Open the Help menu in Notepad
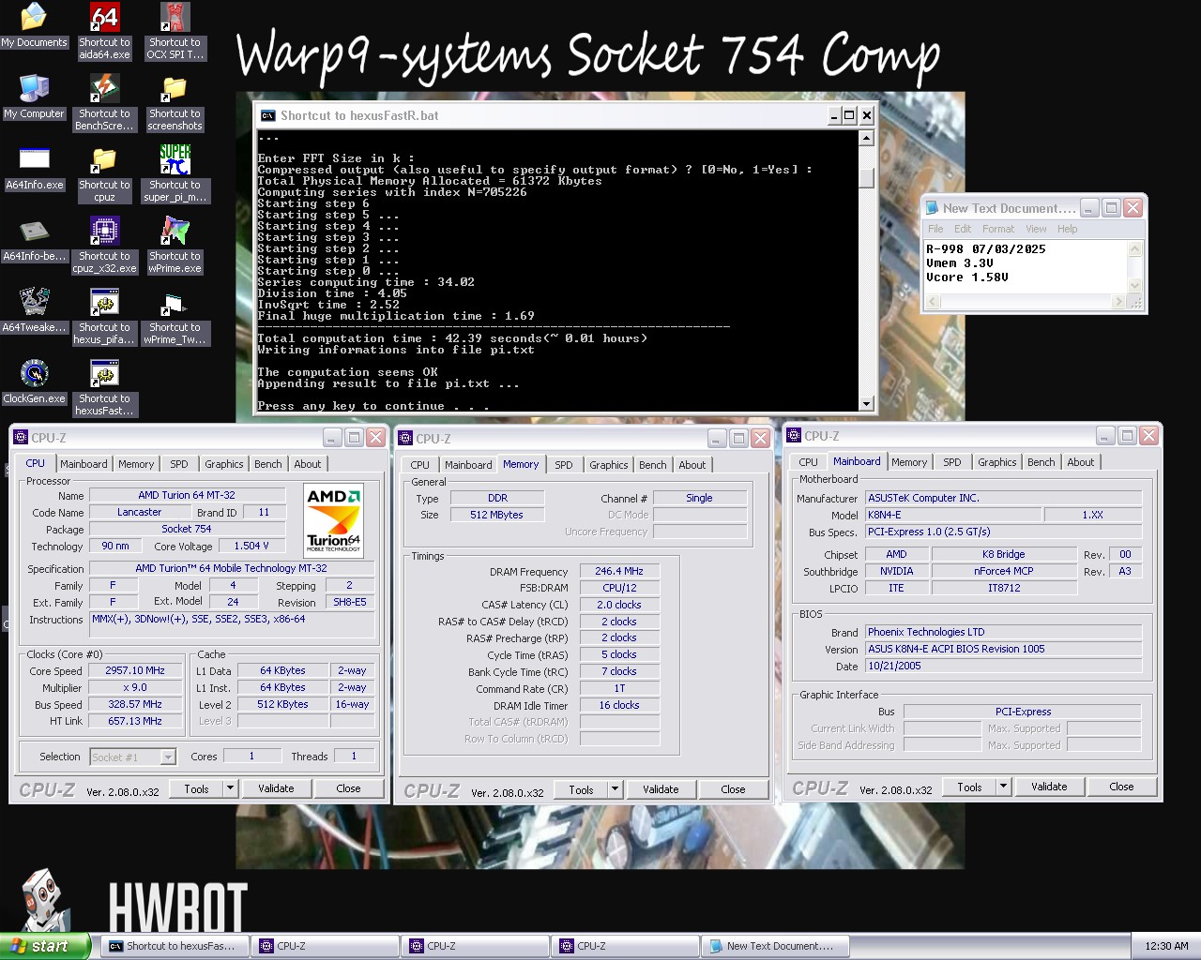 click(1068, 229)
